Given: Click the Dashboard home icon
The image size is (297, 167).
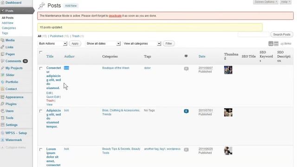Looking at the screenshot, I should point(2,3).
